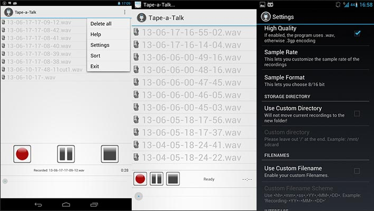Image resolution: width=374 pixels, height=211 pixels.
Task: Open the overflow menu in left Tape-a-Talk screen
Action: coord(124,12)
